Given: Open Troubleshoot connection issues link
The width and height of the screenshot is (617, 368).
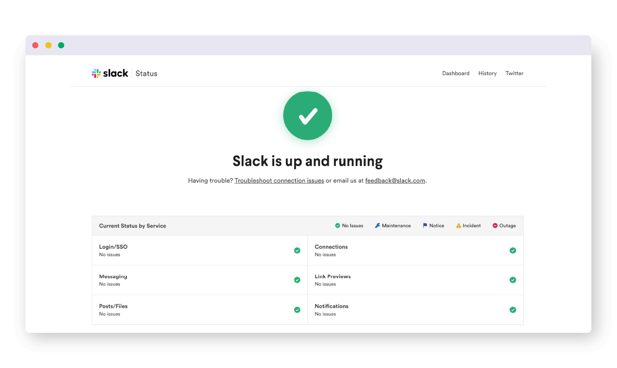Looking at the screenshot, I should tap(279, 181).
